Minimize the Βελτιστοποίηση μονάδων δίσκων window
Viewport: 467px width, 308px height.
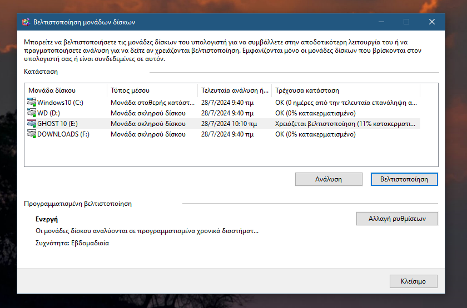(x=381, y=22)
